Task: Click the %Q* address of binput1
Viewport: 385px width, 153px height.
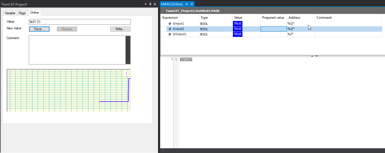Action: pos(291,24)
